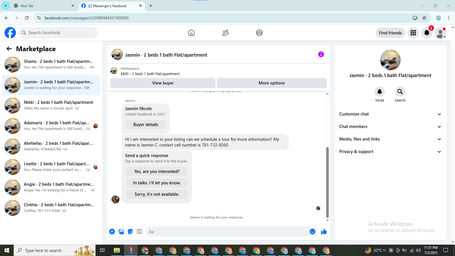Open conversation information purple icon

321,54
